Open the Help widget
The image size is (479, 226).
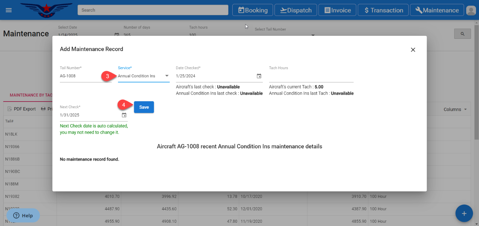pyautogui.click(x=23, y=216)
